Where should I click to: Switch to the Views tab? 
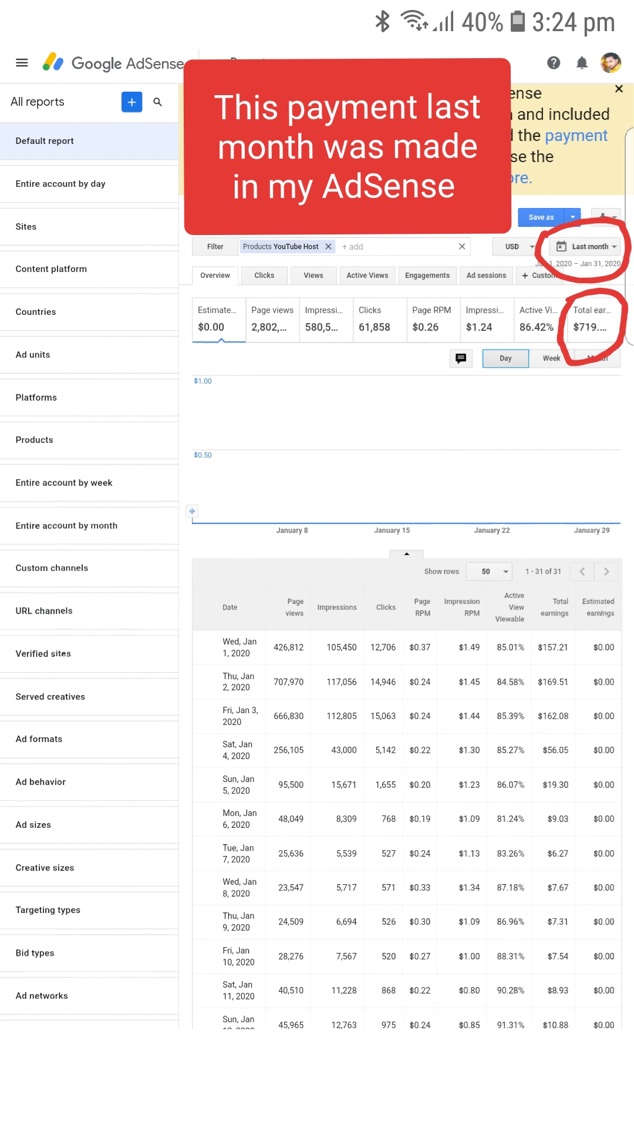pyautogui.click(x=313, y=276)
